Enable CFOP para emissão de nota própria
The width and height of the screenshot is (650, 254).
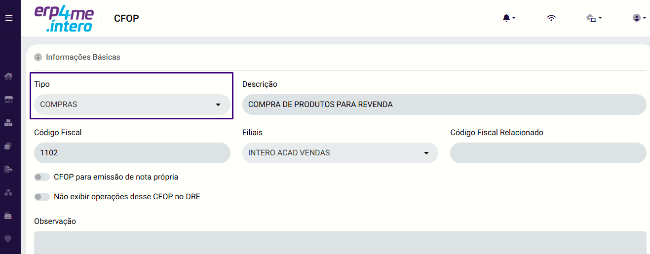click(42, 177)
